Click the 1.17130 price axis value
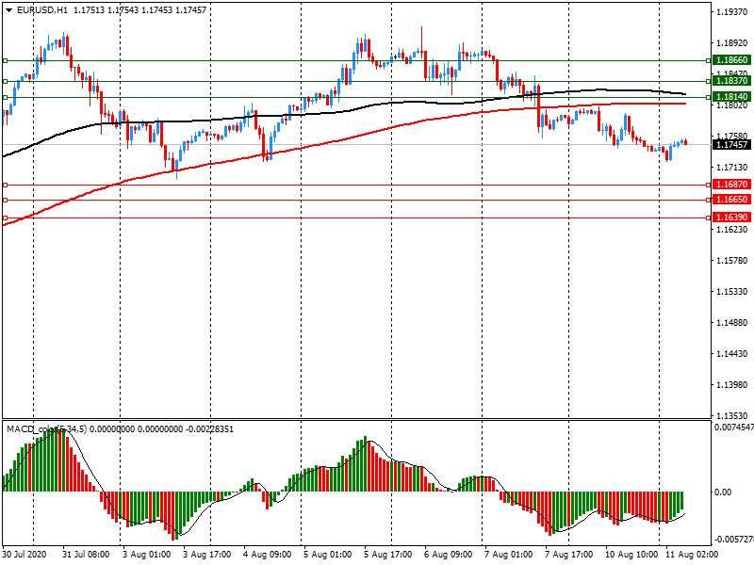 coord(732,168)
